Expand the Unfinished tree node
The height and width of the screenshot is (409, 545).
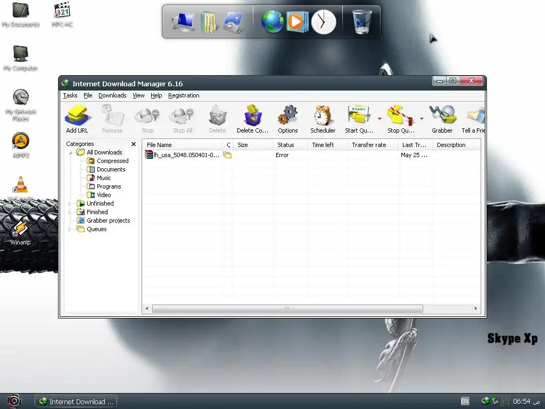[x=70, y=204]
